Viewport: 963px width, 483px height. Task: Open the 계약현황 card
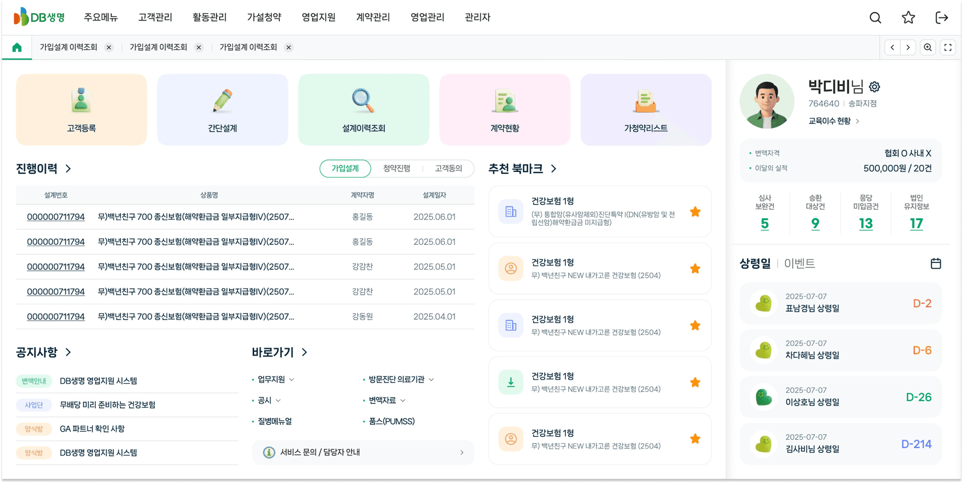pos(505,109)
